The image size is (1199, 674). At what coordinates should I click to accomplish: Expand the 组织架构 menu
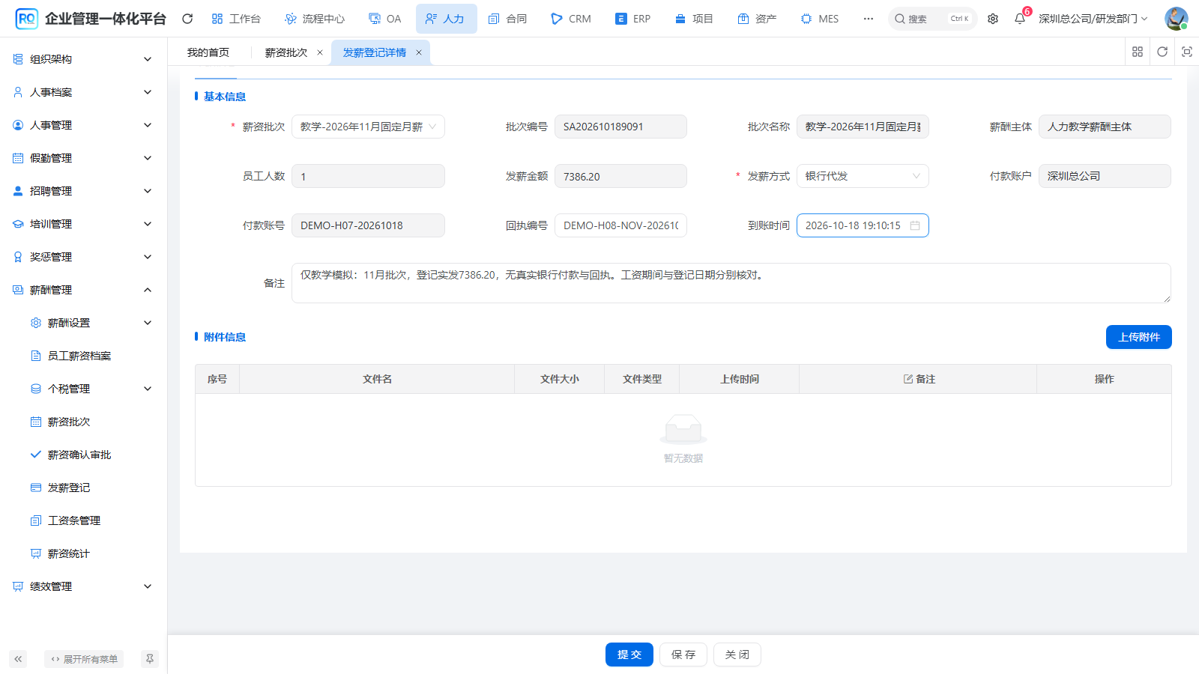pyautogui.click(x=83, y=59)
